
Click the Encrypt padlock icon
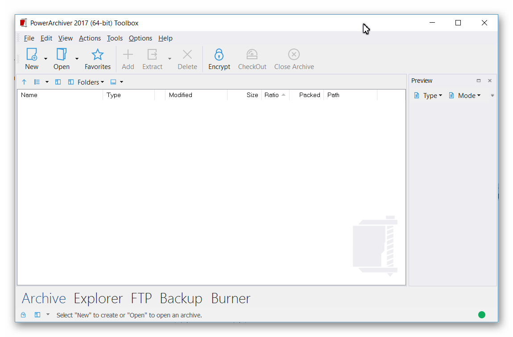[219, 54]
